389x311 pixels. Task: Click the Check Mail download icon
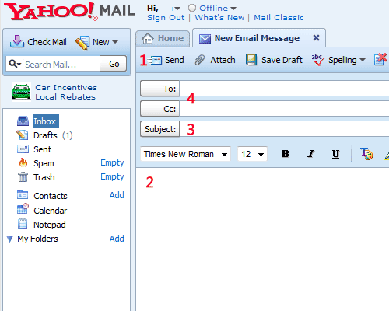coord(17,41)
